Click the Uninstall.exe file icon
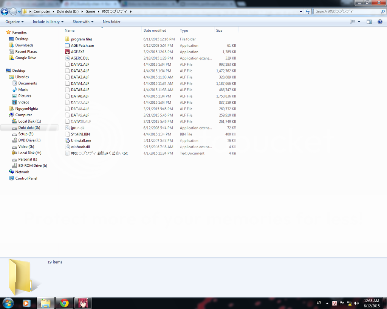 click(x=67, y=140)
